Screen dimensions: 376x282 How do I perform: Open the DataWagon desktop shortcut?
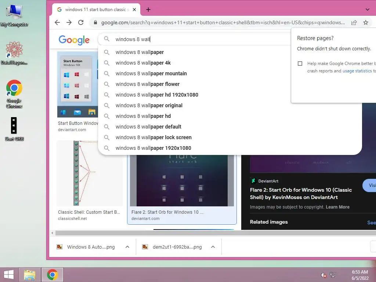[14, 53]
